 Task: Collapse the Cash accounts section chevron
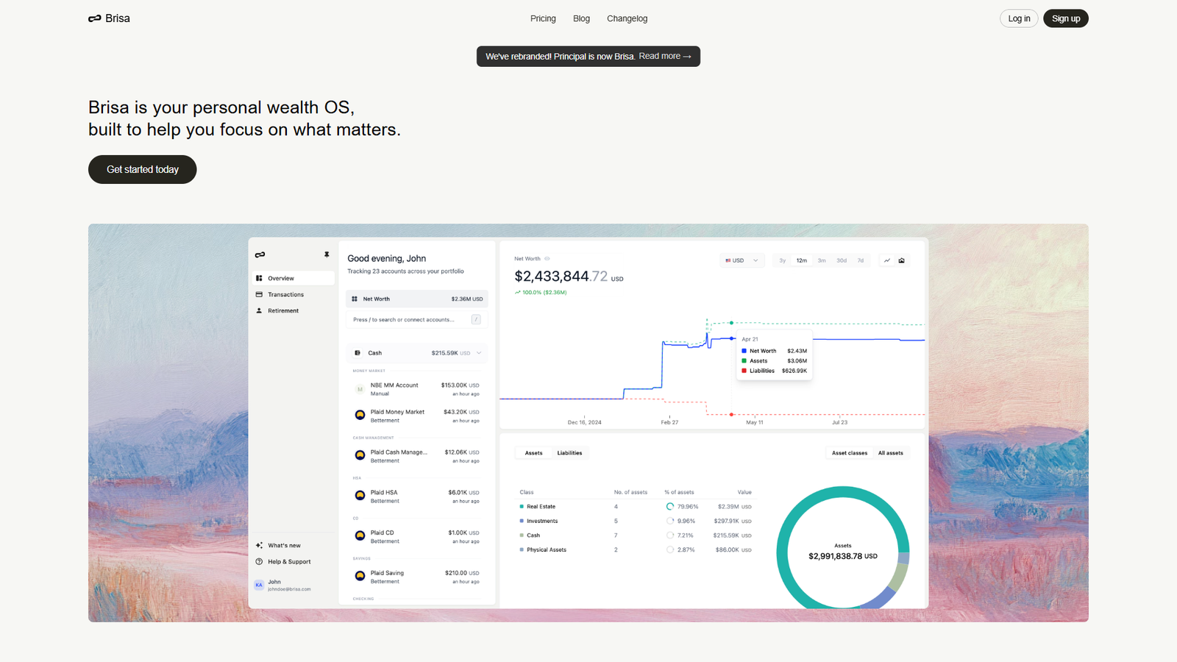479,353
